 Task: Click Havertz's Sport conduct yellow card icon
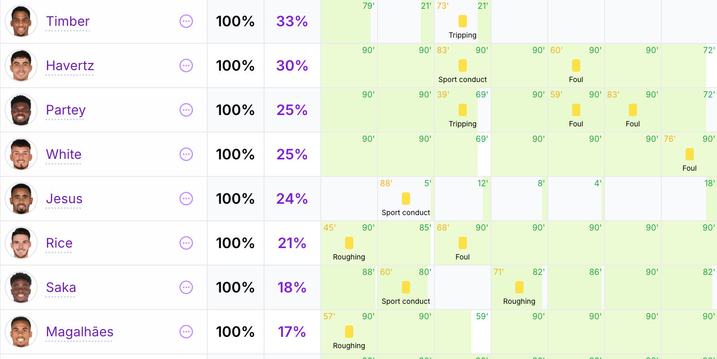pos(463,66)
